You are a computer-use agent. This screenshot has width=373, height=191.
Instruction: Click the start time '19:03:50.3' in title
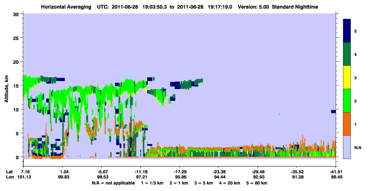point(155,7)
